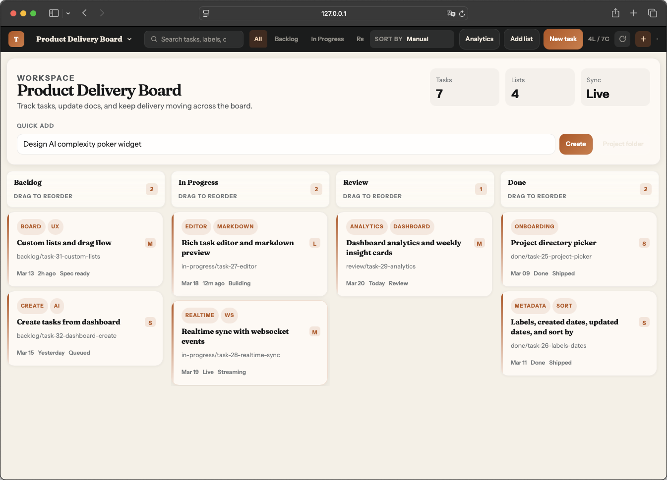
Task: Reload the page from the address bar
Action: pos(462,14)
